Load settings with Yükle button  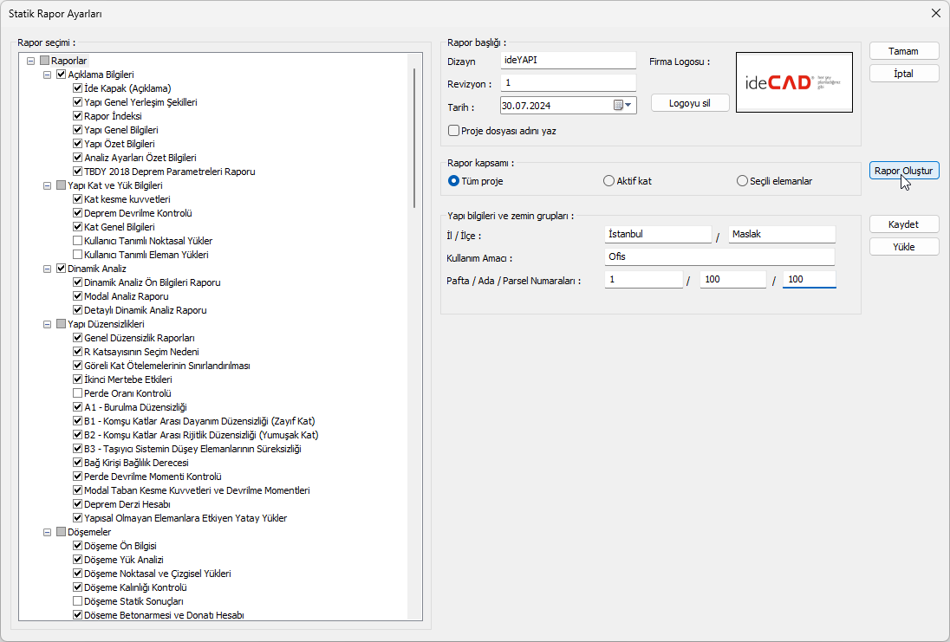904,247
